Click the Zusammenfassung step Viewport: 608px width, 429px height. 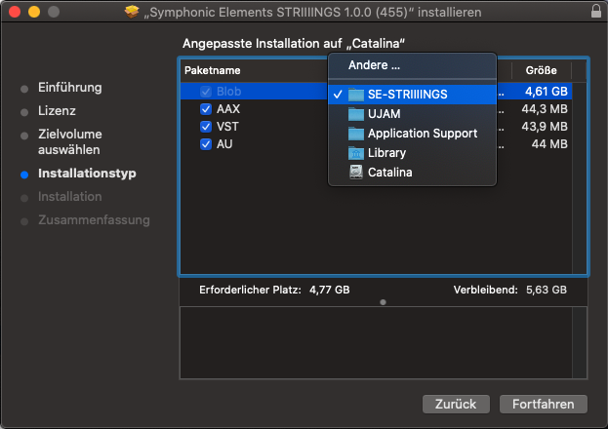click(x=94, y=220)
